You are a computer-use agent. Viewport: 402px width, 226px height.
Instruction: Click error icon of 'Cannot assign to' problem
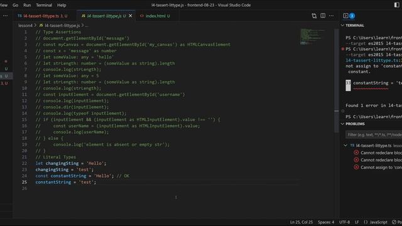click(x=356, y=167)
